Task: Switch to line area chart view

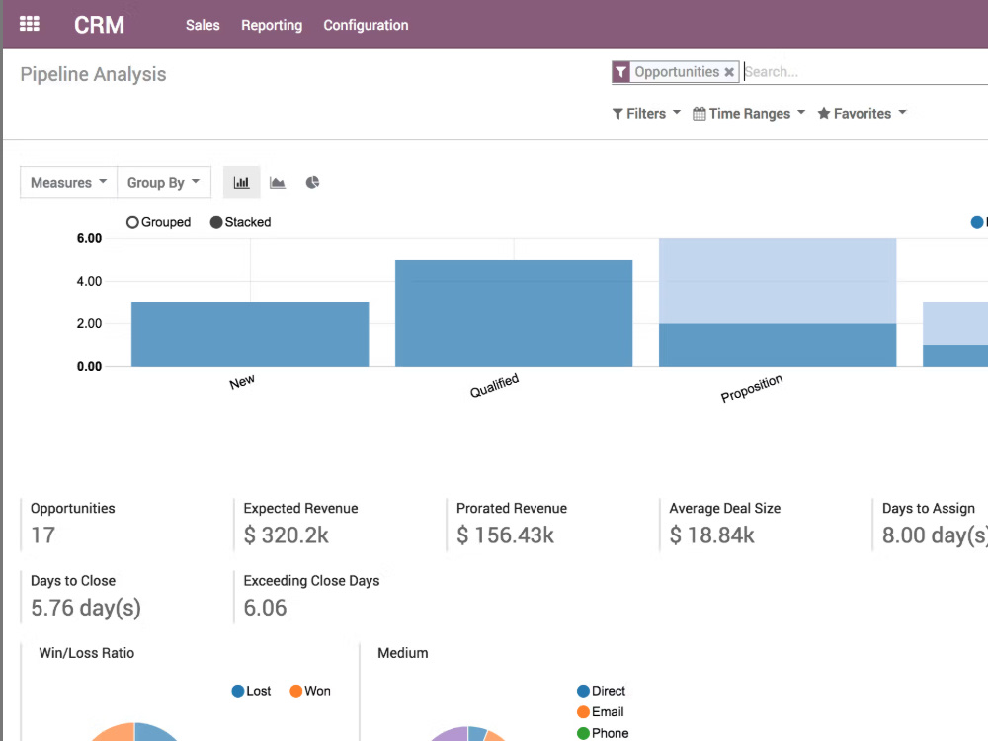Action: [x=278, y=183]
